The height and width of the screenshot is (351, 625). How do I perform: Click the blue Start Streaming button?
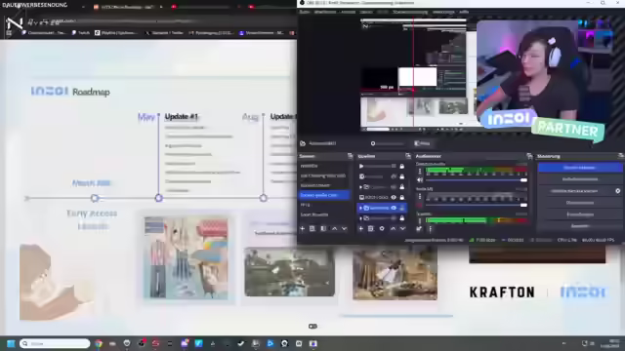point(580,168)
